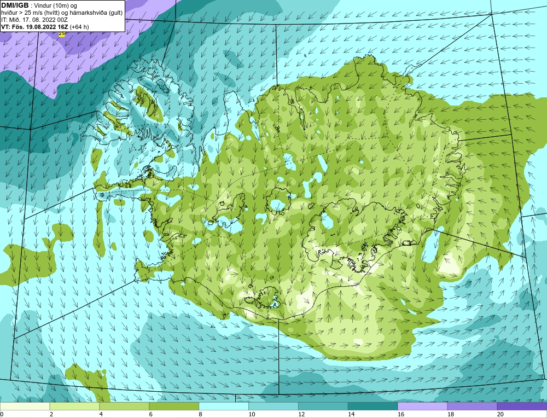Click the 'Vindur (10m) og' title text
The image size is (547, 418).
(x=56, y=6)
